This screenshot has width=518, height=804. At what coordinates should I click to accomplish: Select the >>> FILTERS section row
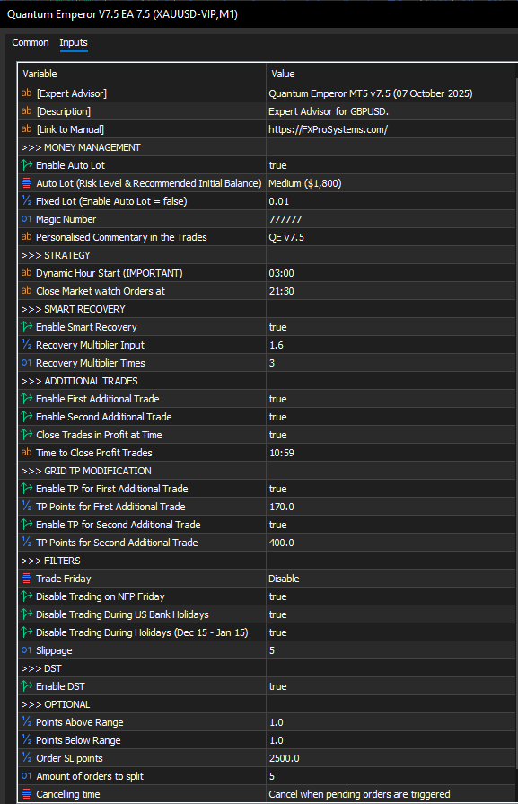pyautogui.click(x=267, y=561)
